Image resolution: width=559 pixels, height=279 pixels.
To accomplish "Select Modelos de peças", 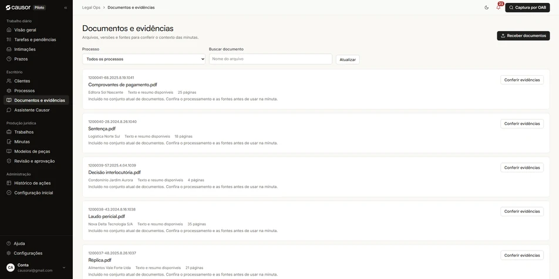I will tap(36, 151).
